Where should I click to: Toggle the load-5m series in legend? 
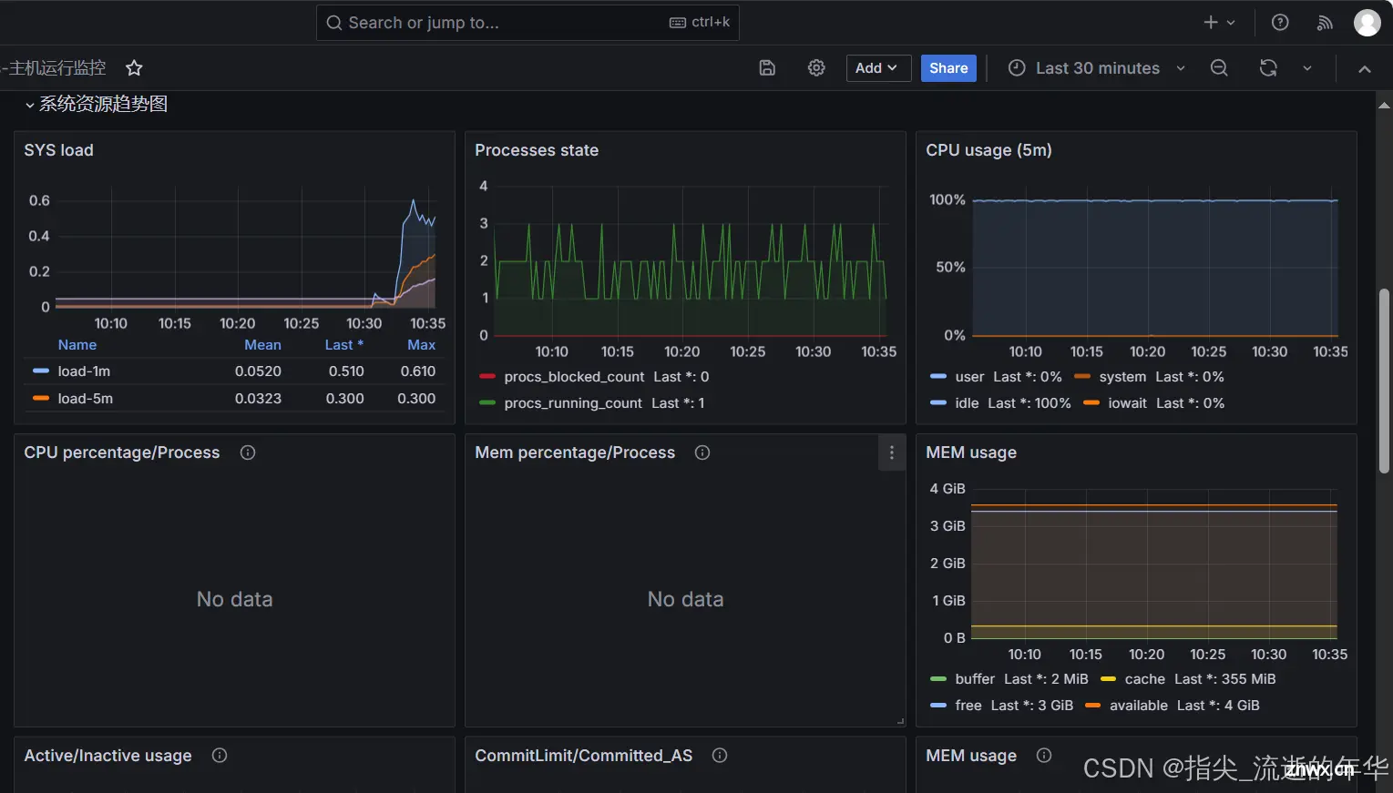point(86,399)
